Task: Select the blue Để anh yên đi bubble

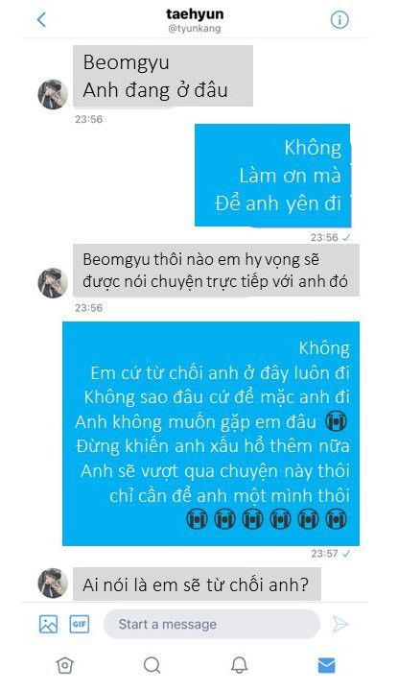Action: point(272,176)
